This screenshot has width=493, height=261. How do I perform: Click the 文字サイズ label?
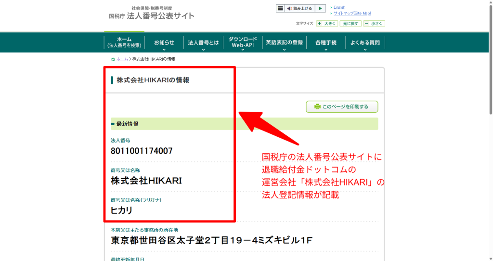pyautogui.click(x=304, y=24)
